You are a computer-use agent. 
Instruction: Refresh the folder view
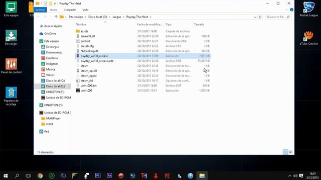260,17
